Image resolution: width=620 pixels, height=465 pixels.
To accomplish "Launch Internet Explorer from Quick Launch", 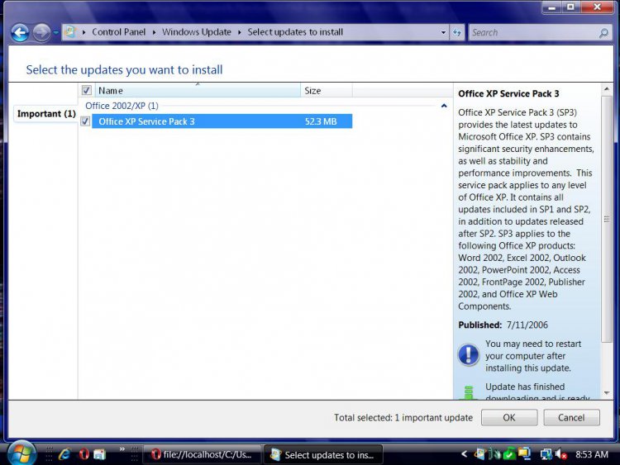I will click(64, 454).
